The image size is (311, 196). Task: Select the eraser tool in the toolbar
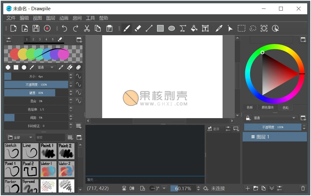point(138,28)
